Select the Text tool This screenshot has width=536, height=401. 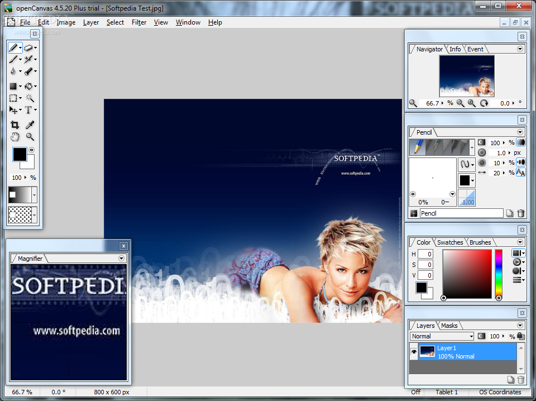28,109
